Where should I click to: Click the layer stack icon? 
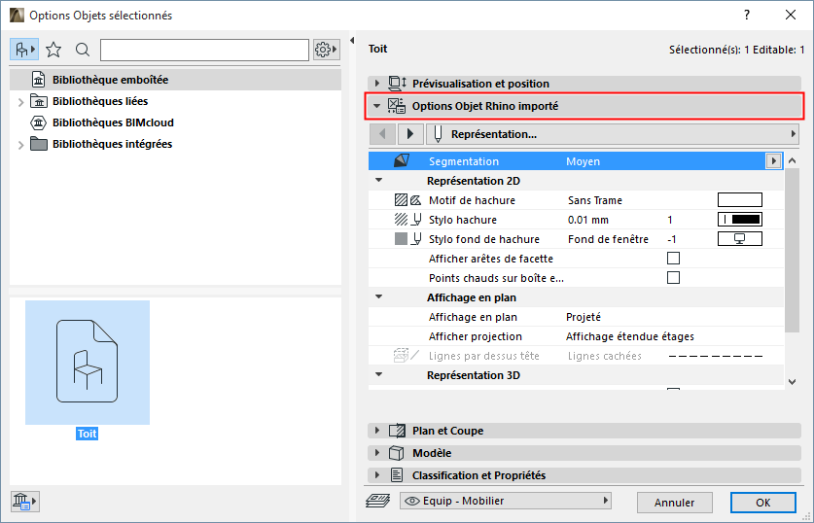pos(378,501)
